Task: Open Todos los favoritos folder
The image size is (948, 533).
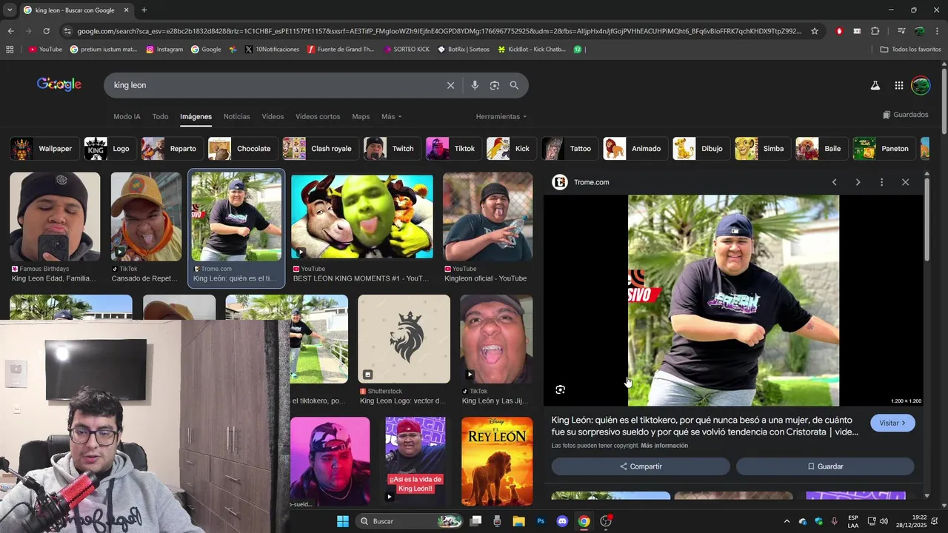Action: click(910, 50)
